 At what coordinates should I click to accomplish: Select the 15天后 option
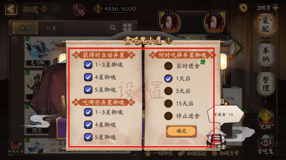click(x=168, y=103)
